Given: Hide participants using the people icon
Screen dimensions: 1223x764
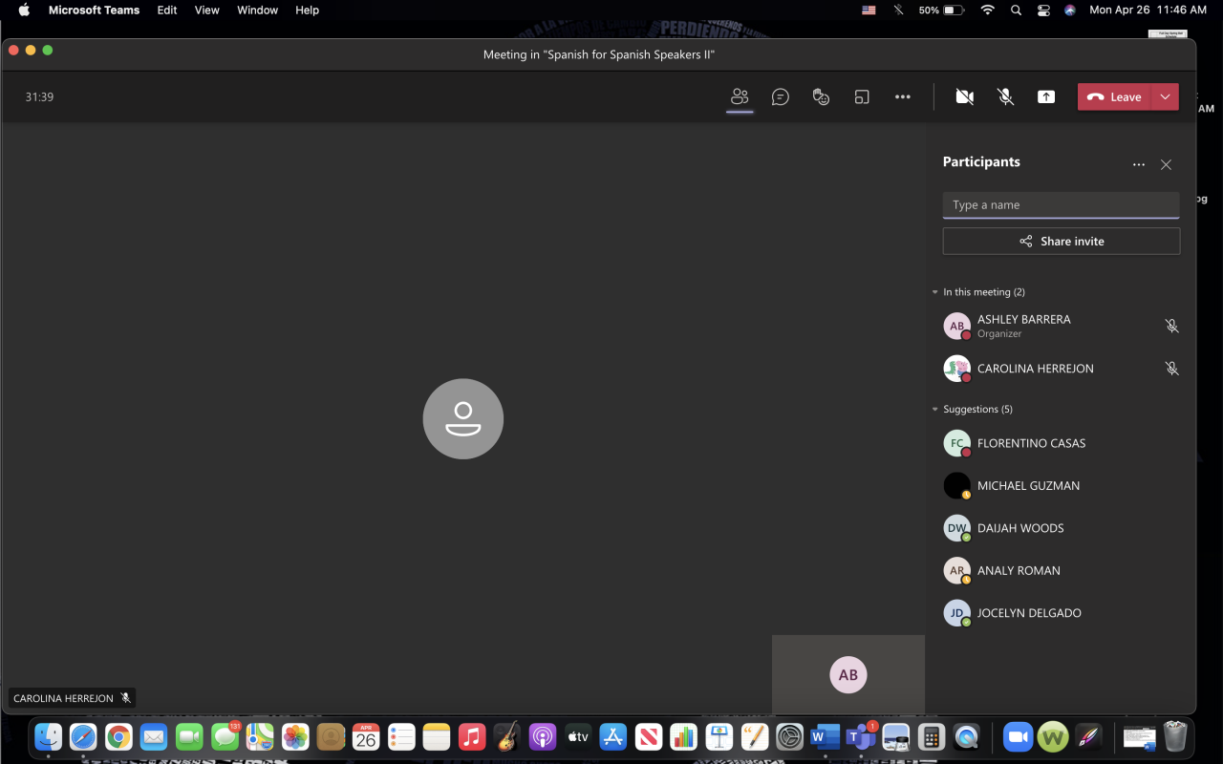Looking at the screenshot, I should pyautogui.click(x=740, y=96).
